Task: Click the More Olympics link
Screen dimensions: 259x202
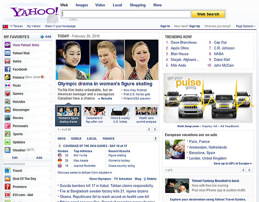Action: coord(100,179)
